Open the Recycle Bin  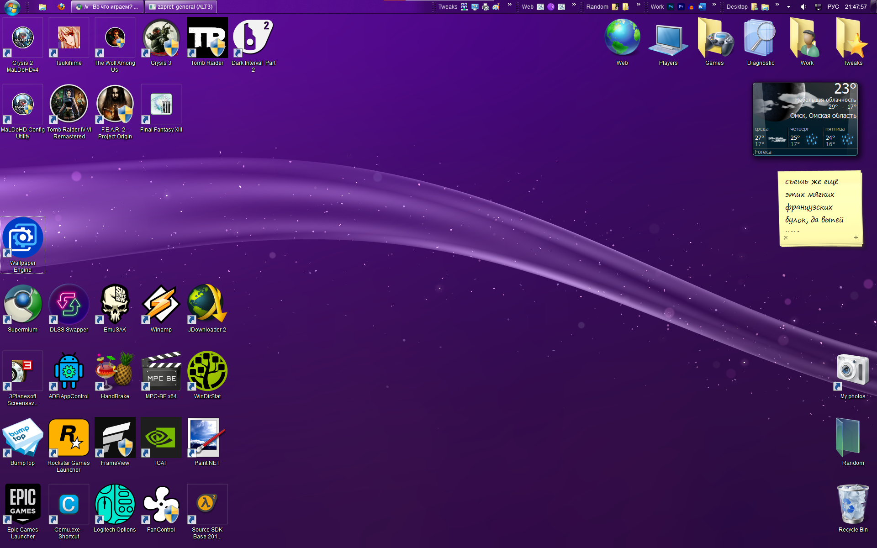click(x=852, y=505)
